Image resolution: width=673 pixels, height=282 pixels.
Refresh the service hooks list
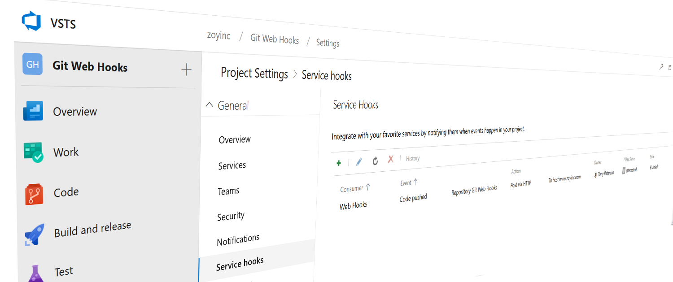tap(375, 161)
